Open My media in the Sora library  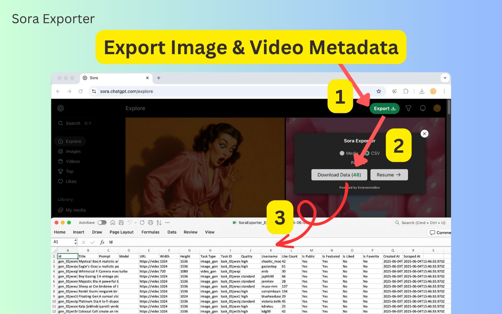[72, 210]
